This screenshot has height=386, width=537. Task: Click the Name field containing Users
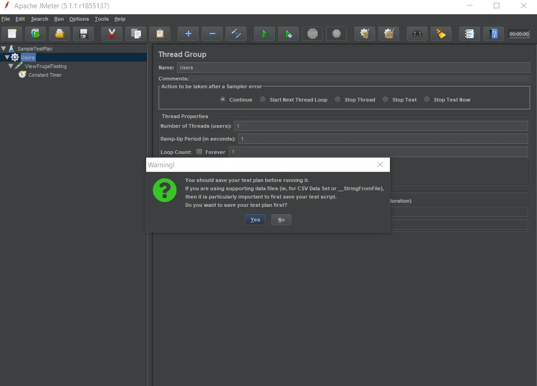354,68
